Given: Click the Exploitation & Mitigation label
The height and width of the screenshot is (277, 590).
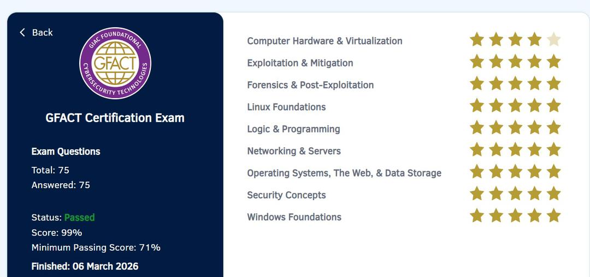Looking at the screenshot, I should click(x=300, y=63).
